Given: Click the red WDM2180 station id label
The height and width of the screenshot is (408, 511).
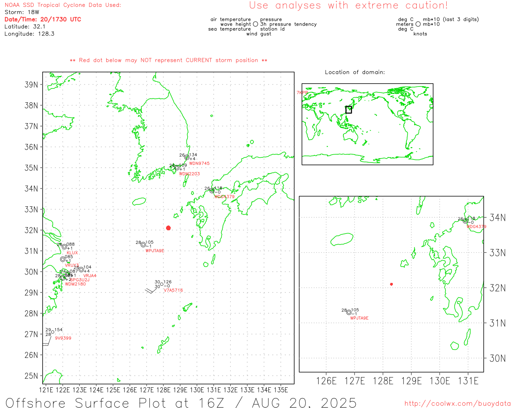Looking at the screenshot, I should coord(75,284).
